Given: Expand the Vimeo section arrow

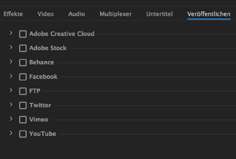Looking at the screenshot, I should pyautogui.click(x=11, y=119).
